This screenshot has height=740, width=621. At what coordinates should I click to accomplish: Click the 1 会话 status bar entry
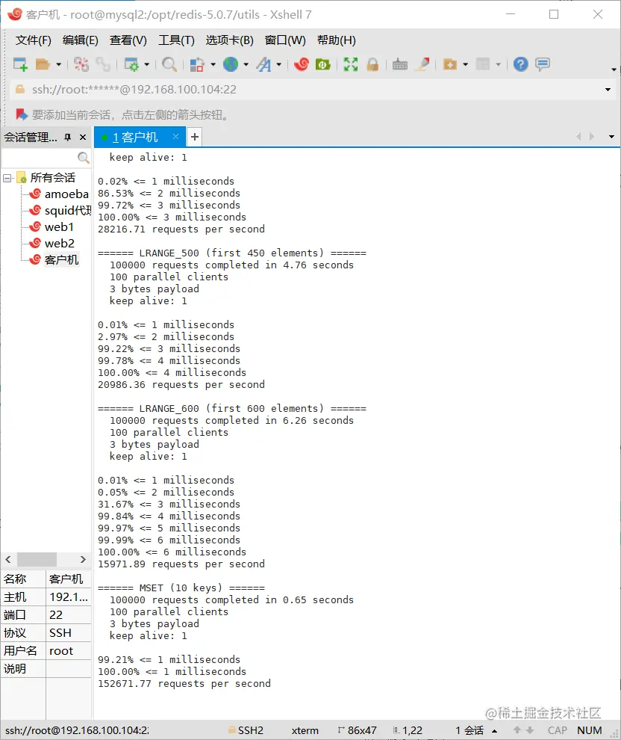point(469,730)
